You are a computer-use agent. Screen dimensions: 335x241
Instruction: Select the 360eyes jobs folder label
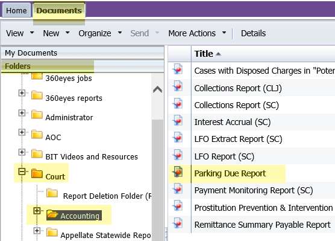pos(69,79)
